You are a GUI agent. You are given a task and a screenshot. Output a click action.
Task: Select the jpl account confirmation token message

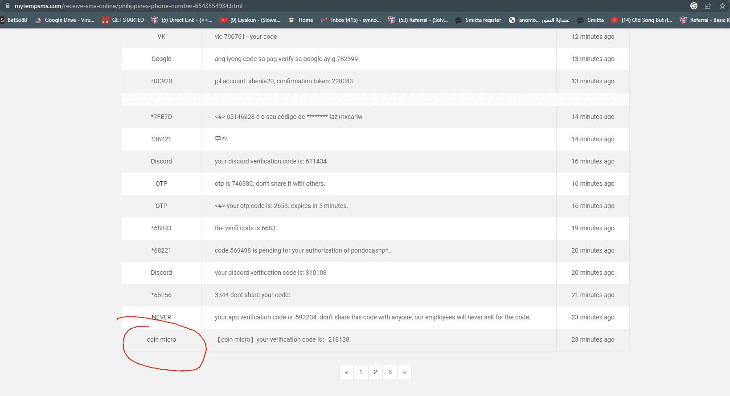pyautogui.click(x=283, y=81)
